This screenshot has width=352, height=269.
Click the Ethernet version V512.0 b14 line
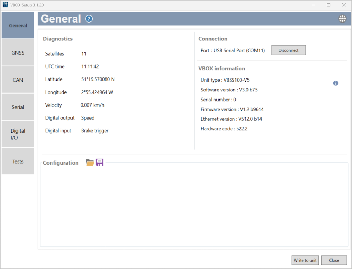coord(231,119)
